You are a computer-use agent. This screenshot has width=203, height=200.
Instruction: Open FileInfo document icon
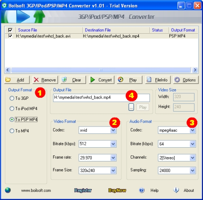(149, 80)
